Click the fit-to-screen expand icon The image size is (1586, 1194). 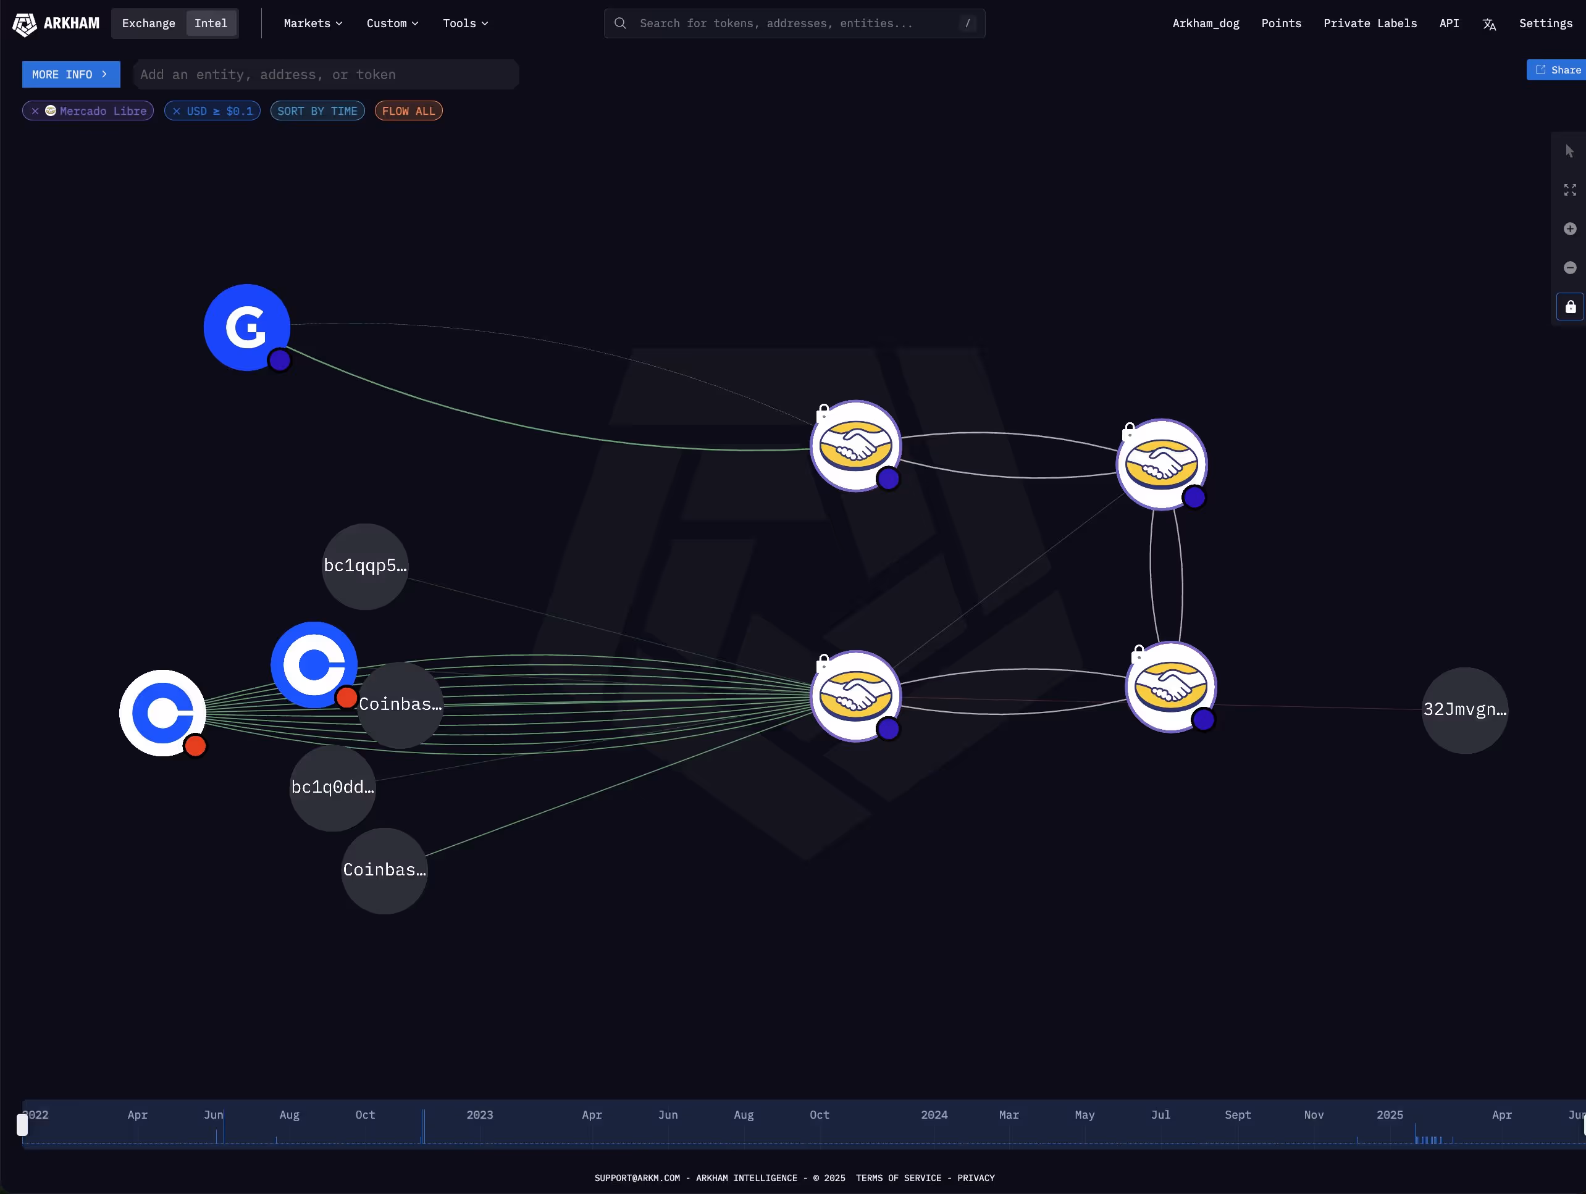coord(1569,190)
